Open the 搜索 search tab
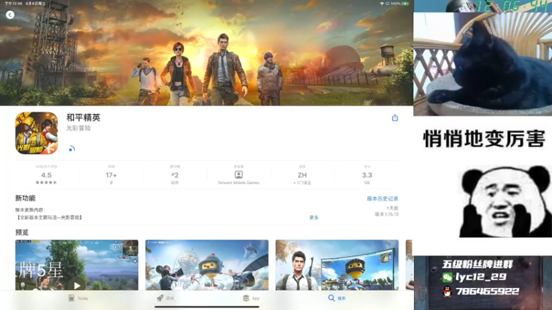The width and height of the screenshot is (552, 310). click(x=337, y=298)
